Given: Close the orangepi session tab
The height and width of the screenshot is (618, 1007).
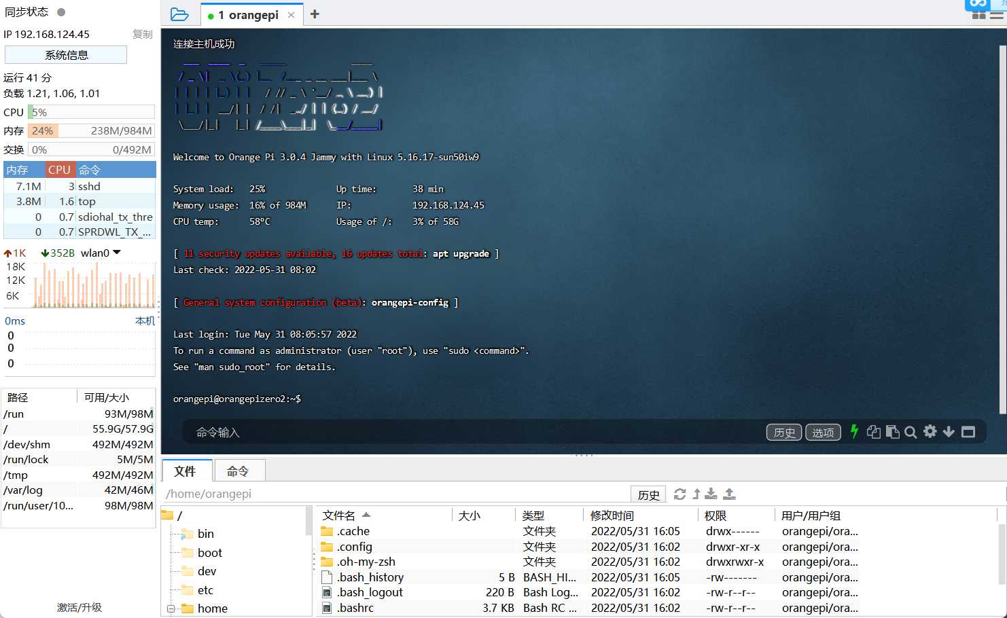Looking at the screenshot, I should click(x=291, y=15).
